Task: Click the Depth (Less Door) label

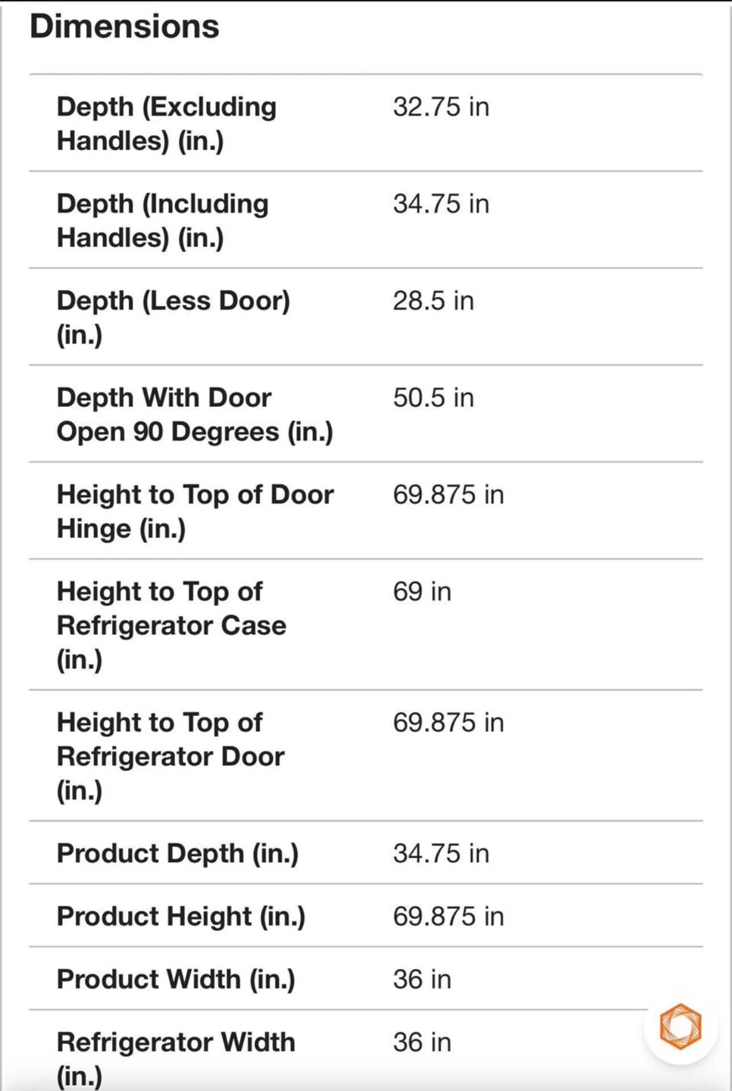Action: click(x=174, y=317)
